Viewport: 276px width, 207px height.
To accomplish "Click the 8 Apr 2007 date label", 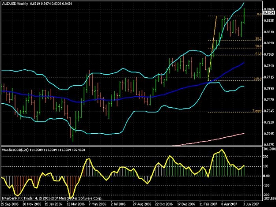I will pyautogui.click(x=229, y=204).
